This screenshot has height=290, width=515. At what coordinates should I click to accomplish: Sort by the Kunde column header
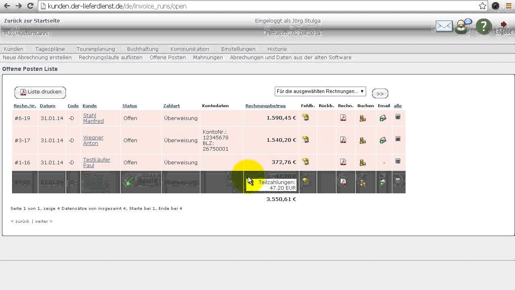90,106
